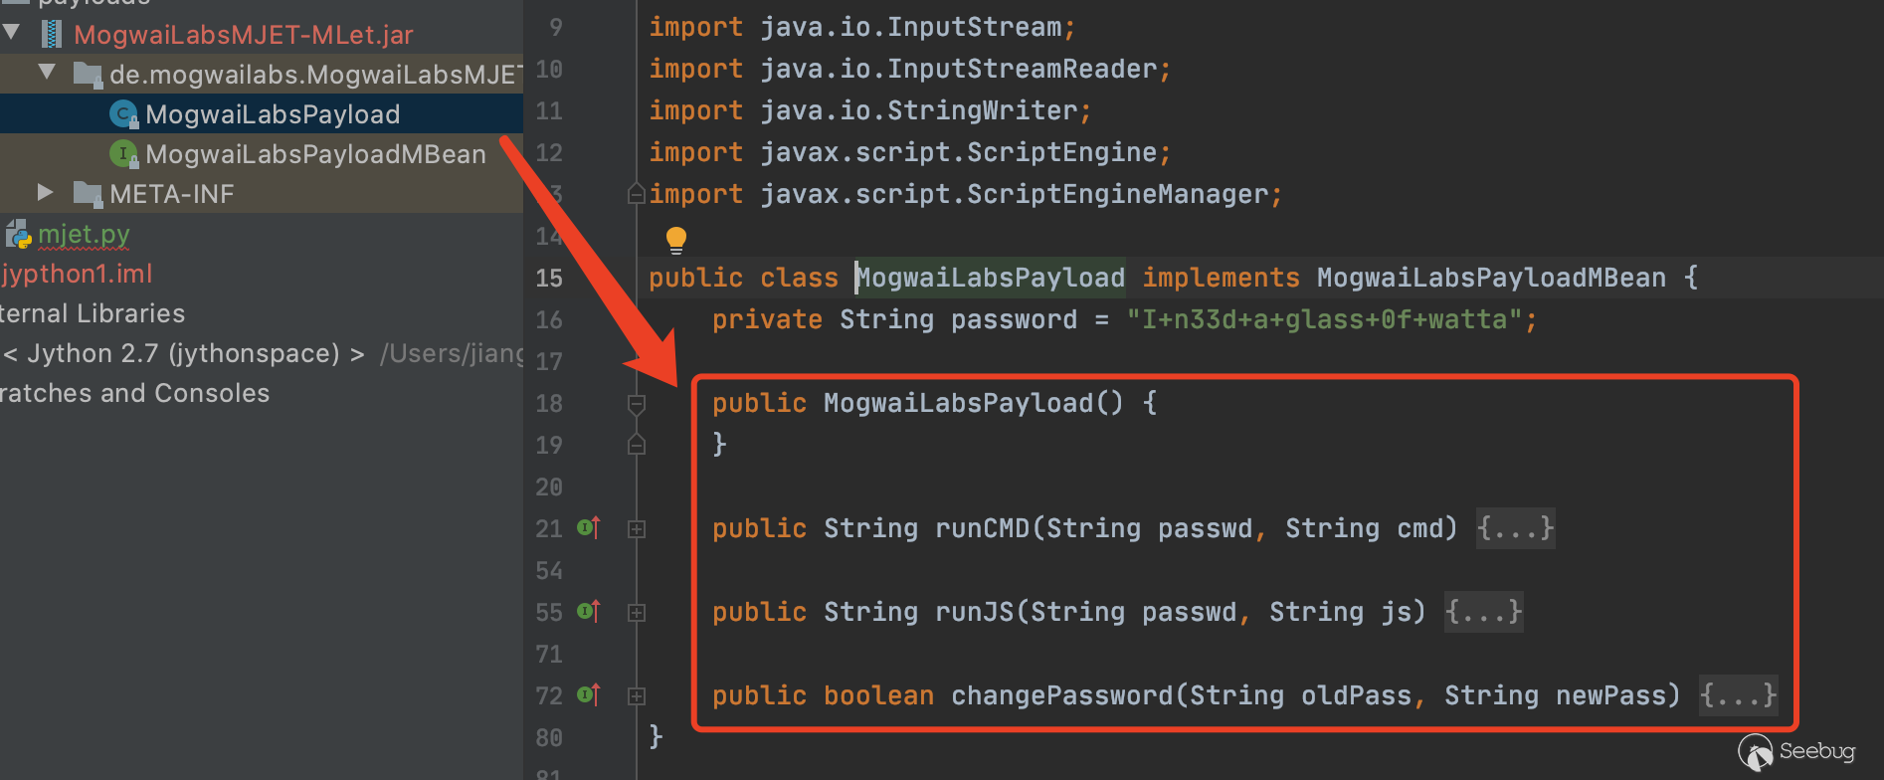Image resolution: width=1884 pixels, height=780 pixels.
Task: Click the oldPass parameter of changePassword
Action: [x=1357, y=695]
